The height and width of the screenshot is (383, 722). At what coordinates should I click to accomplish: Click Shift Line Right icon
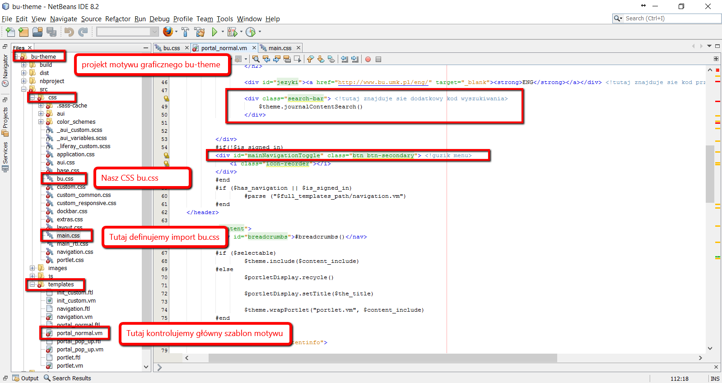click(355, 59)
